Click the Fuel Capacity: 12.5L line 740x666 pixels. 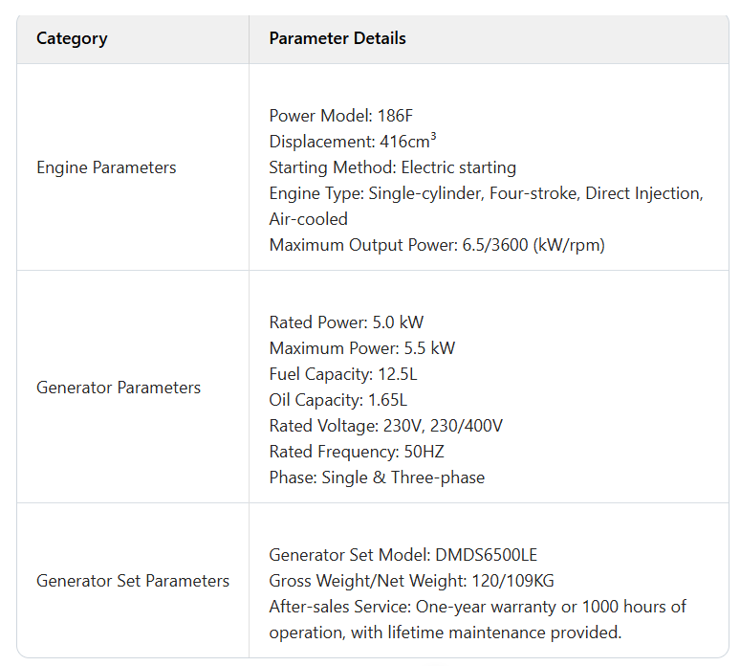click(x=343, y=374)
